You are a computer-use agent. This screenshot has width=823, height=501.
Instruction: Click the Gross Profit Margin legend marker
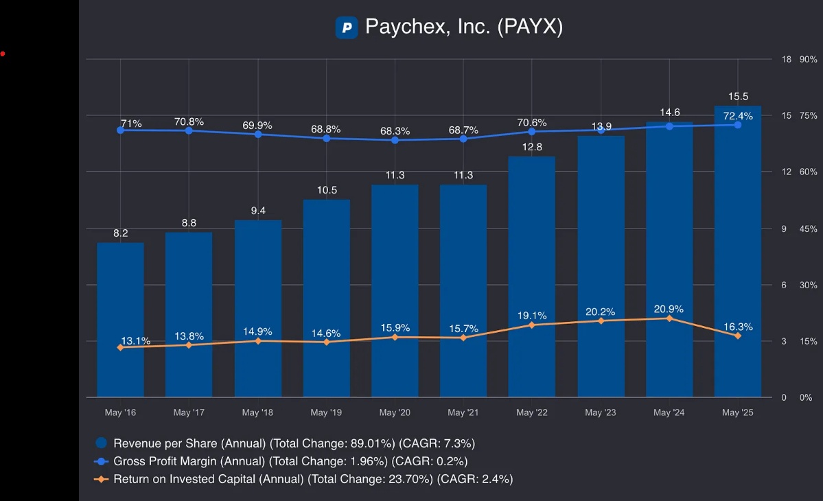(x=102, y=461)
